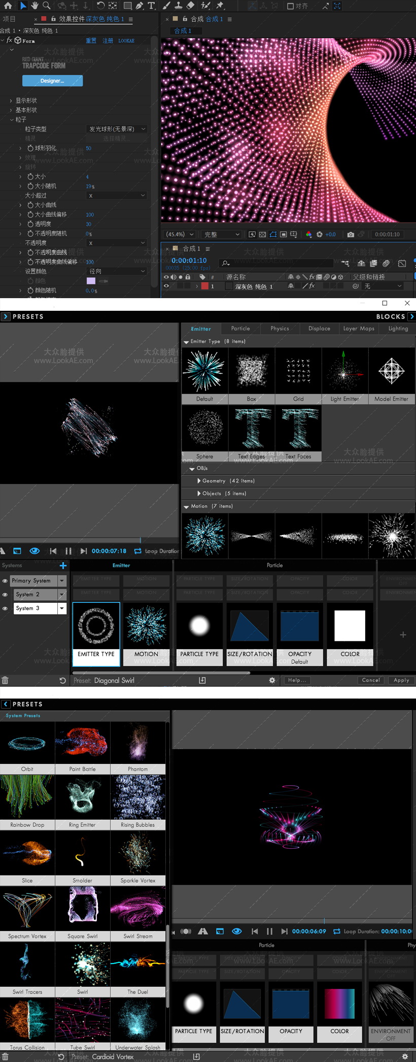This screenshot has height=1062, width=416.
Task: Click the add system plus icon
Action: (63, 565)
